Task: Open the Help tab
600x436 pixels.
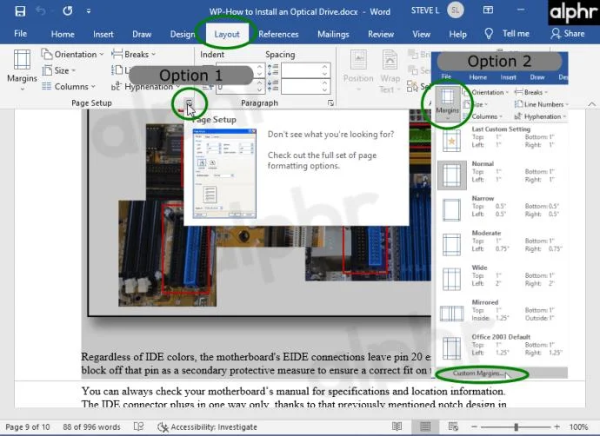Action: click(x=457, y=34)
